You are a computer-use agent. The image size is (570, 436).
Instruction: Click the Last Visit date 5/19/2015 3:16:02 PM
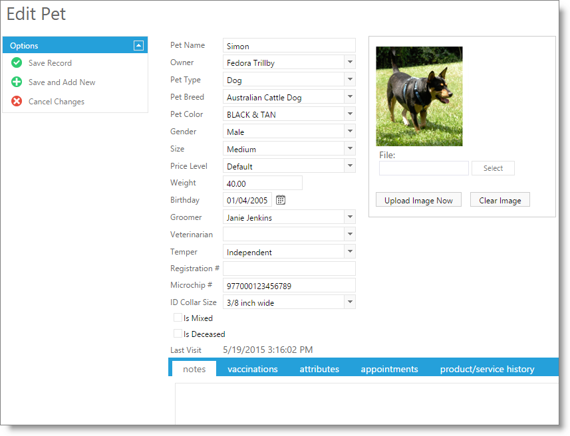click(x=268, y=350)
